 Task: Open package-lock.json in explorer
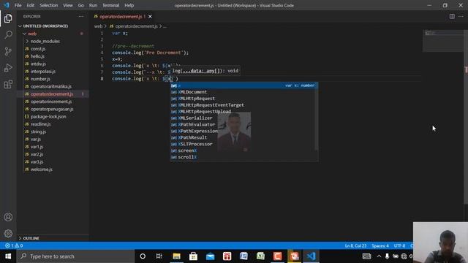(x=48, y=117)
